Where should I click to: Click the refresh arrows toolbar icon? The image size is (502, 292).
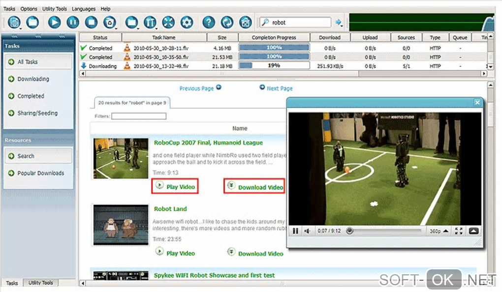tap(227, 22)
